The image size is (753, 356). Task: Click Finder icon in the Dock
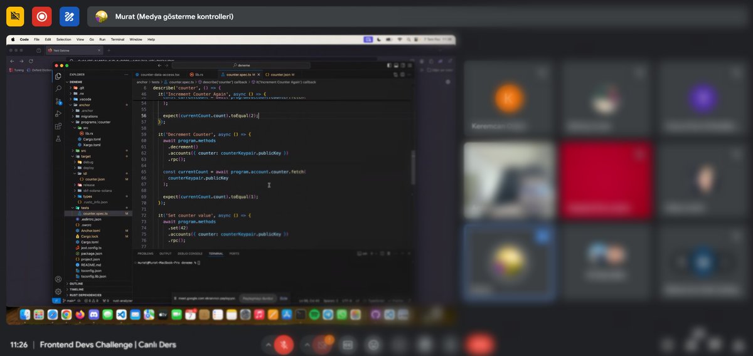pos(25,315)
